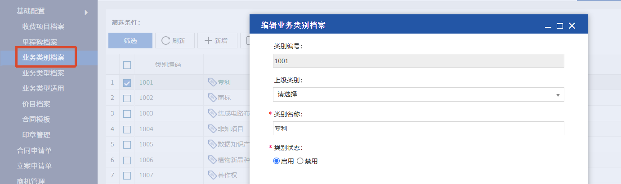Click category code 1007 cell
The image size is (621, 184).
[x=169, y=175]
